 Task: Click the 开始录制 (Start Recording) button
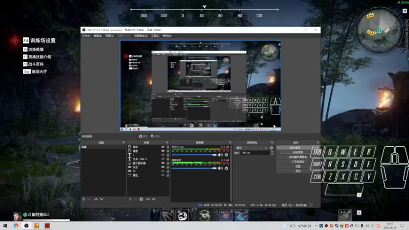point(298,152)
